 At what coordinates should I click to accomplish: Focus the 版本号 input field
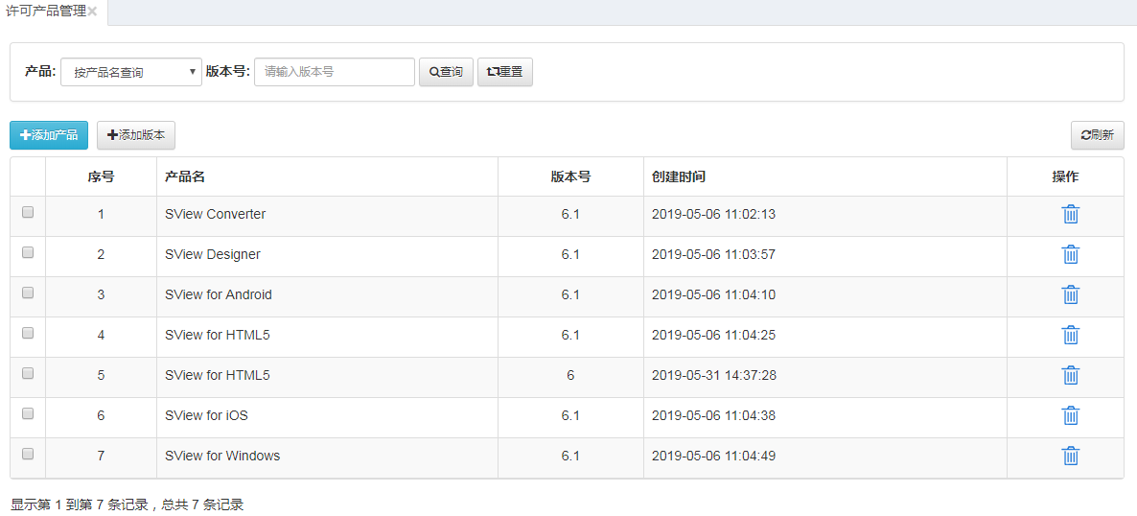pos(335,72)
